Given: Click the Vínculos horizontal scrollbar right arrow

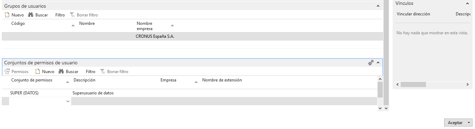Looking at the screenshot, I should [467, 85].
